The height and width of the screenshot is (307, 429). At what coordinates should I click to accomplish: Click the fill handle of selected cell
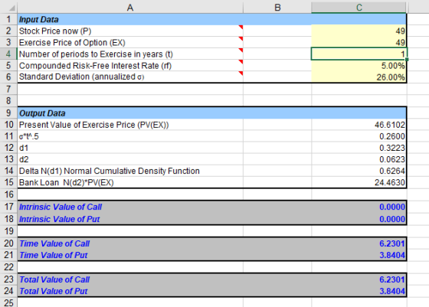pyautogui.click(x=407, y=59)
